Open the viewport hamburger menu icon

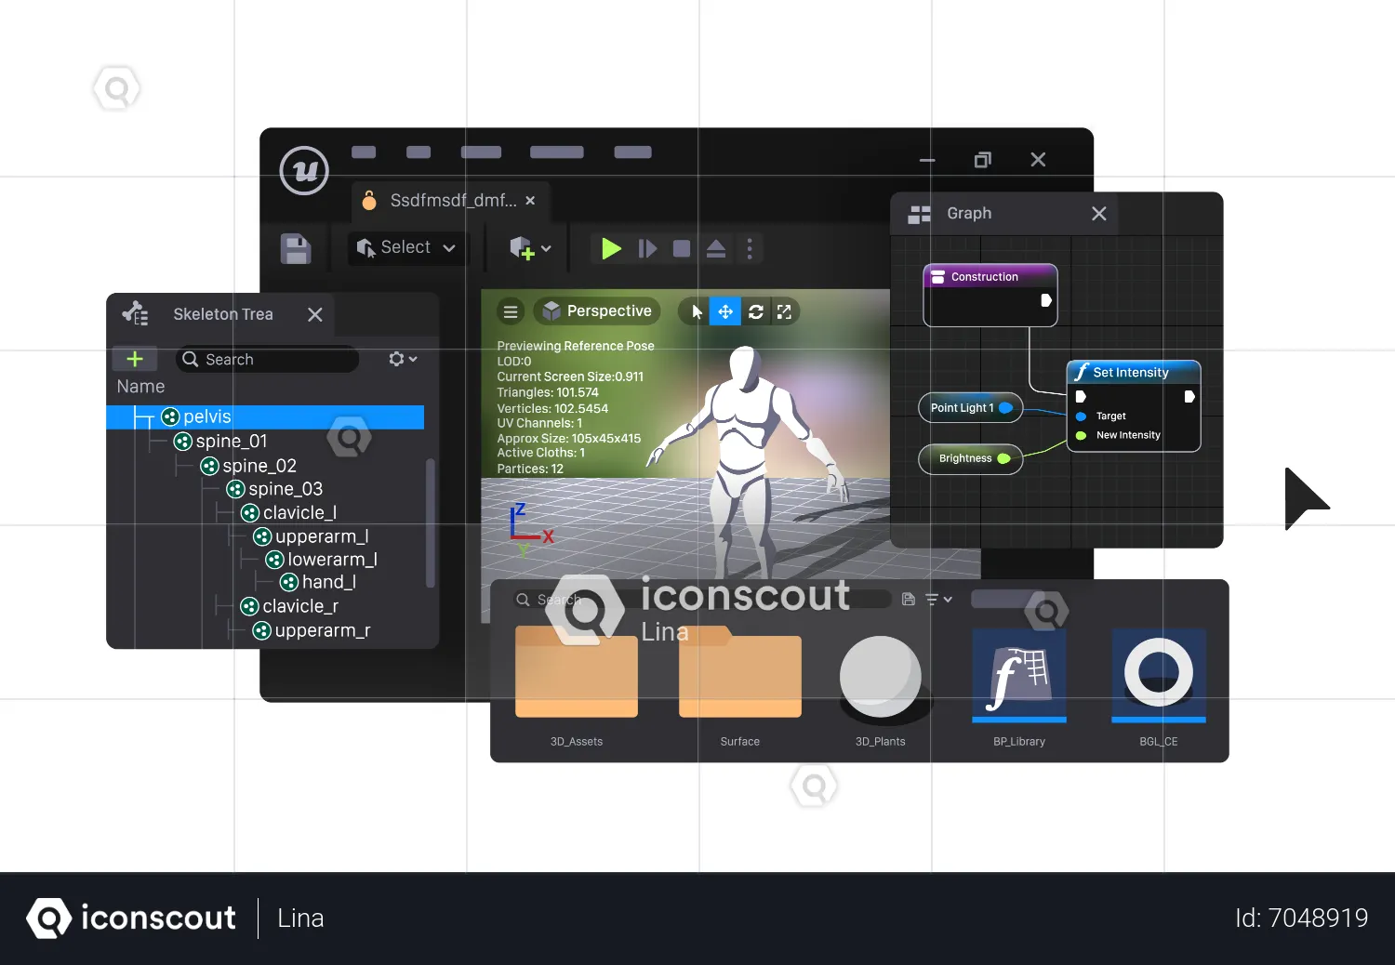pos(510,311)
